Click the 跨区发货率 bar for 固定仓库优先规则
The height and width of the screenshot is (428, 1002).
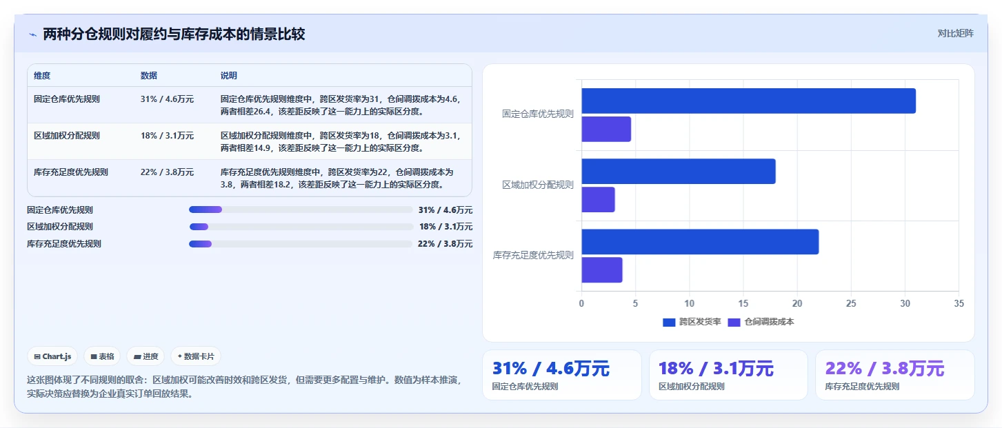pos(748,101)
